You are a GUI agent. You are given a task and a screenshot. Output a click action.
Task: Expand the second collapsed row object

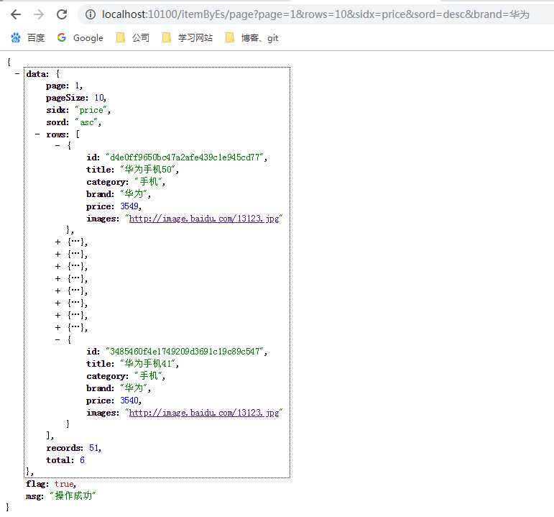(57, 242)
